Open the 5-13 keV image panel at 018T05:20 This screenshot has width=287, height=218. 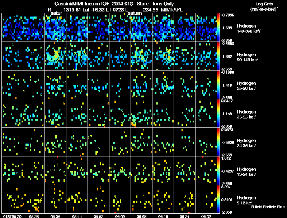(12, 199)
